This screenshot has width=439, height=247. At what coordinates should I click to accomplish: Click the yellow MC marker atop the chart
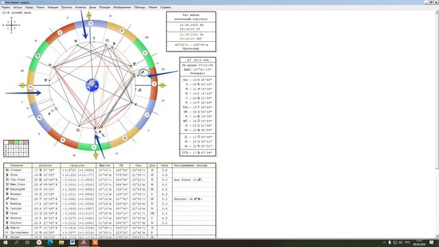pos(88,16)
